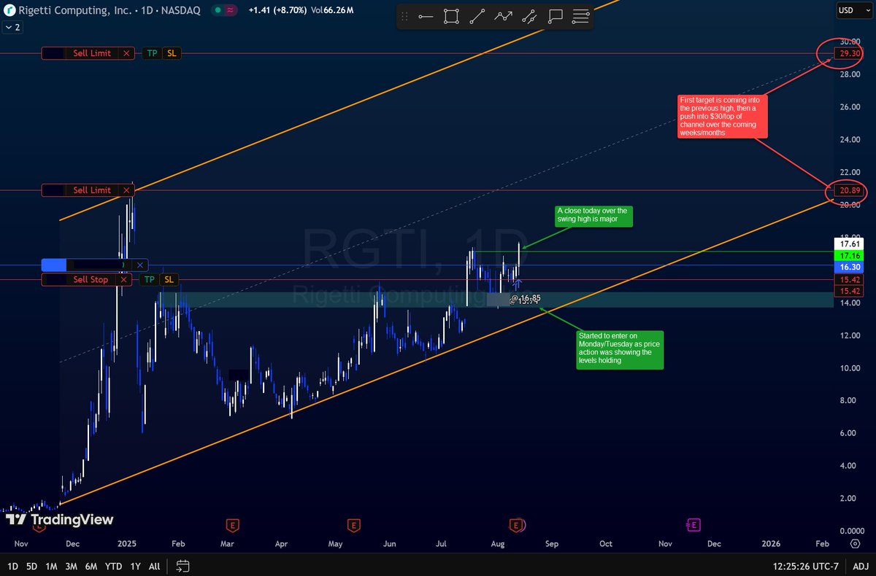Viewport: 876px width, 576px height.
Task: Select the Horizontal Line drawing tool
Action: [x=426, y=16]
